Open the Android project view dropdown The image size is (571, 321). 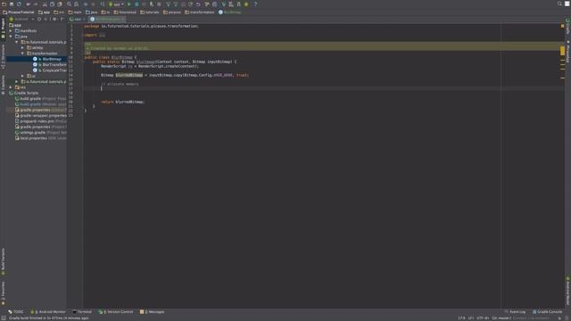pyautogui.click(x=21, y=19)
